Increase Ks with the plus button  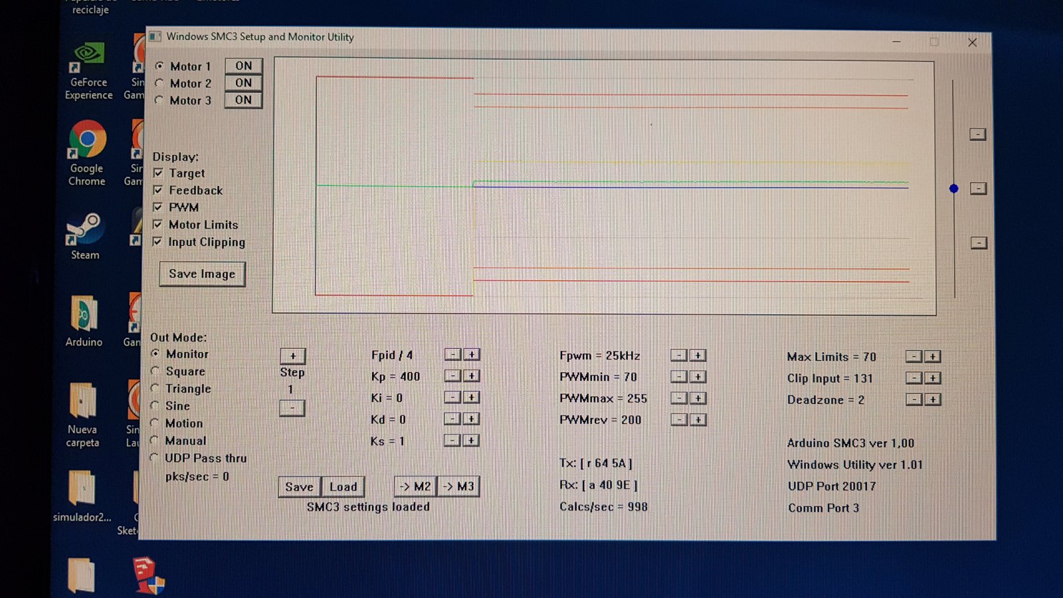471,441
